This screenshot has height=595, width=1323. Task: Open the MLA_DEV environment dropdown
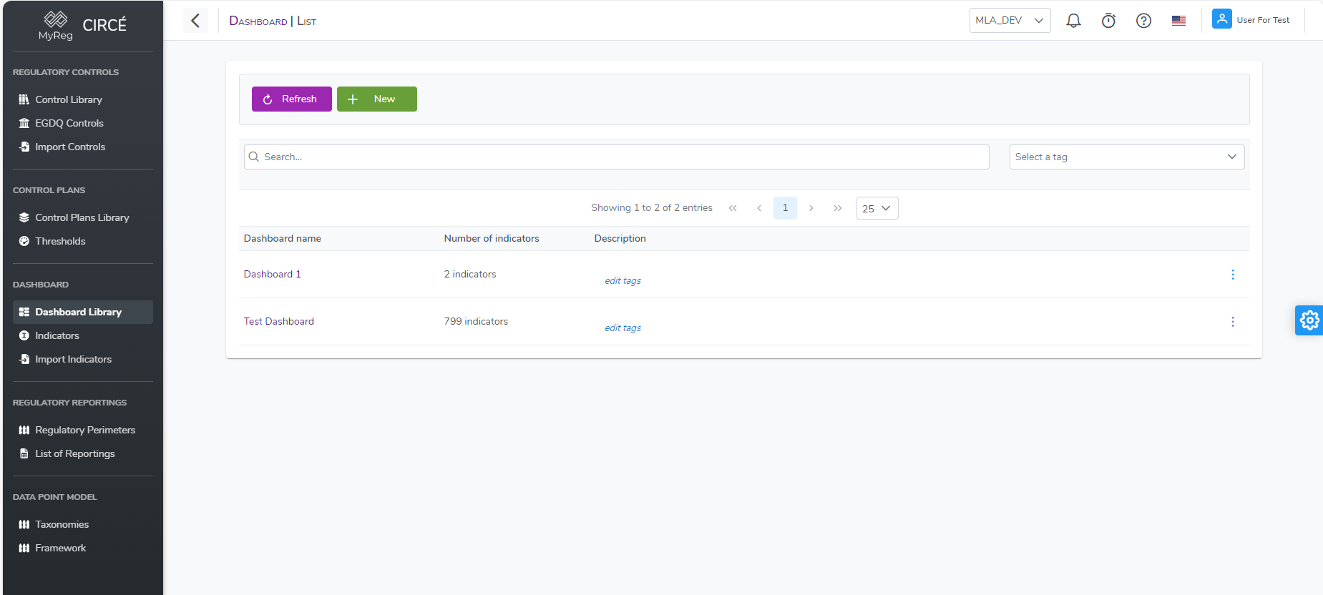[1010, 20]
